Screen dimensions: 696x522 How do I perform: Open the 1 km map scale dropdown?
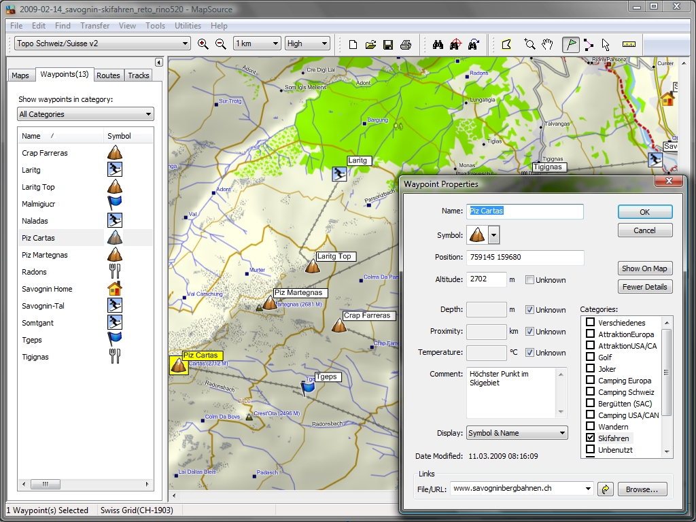[257, 43]
